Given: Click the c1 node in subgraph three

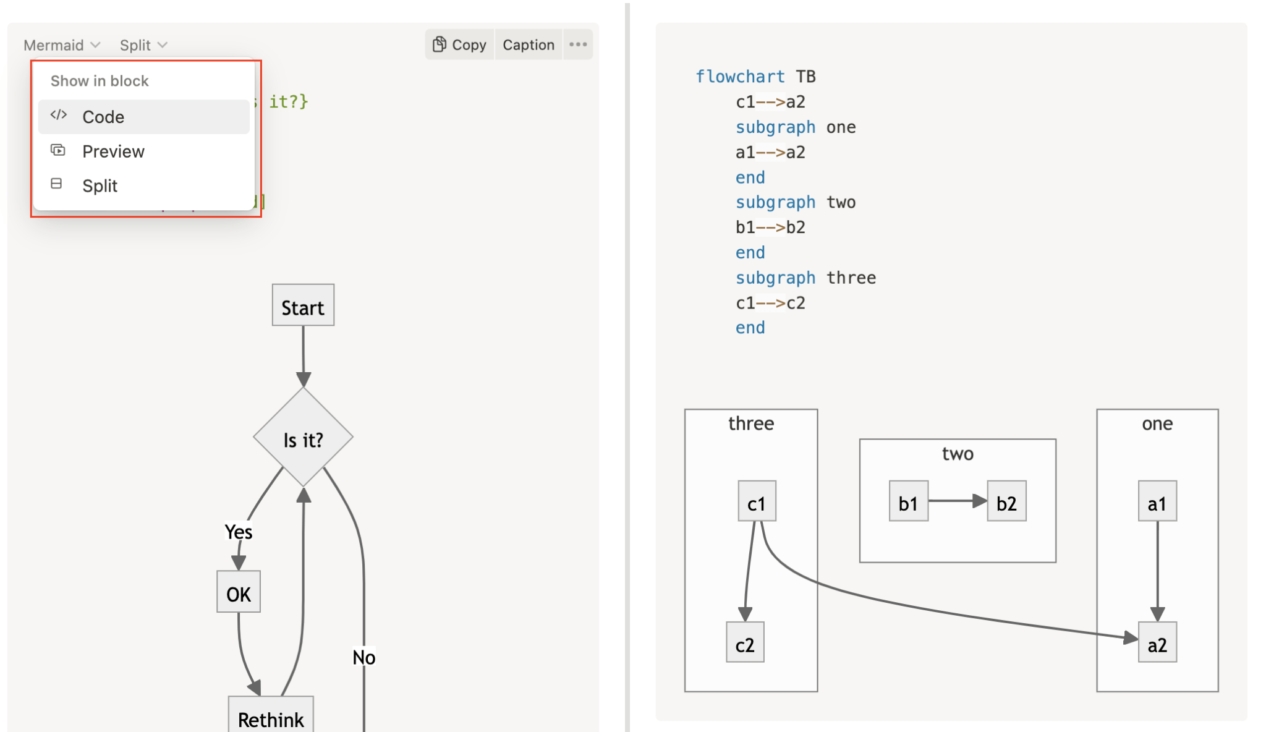Looking at the screenshot, I should [756, 502].
